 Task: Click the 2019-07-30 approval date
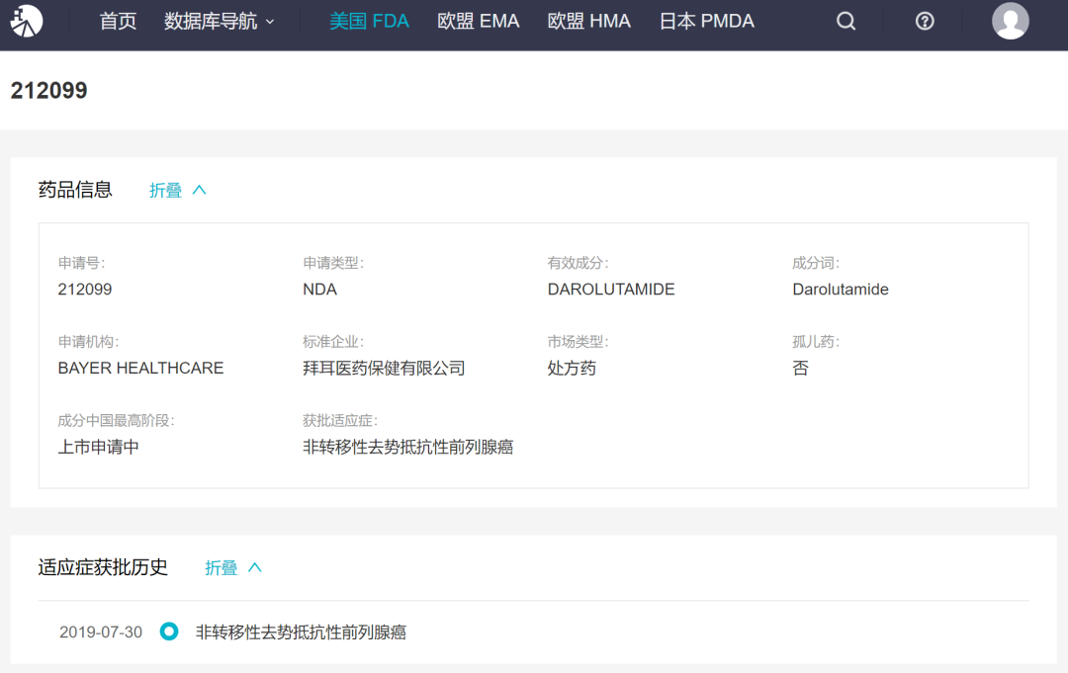point(101,632)
